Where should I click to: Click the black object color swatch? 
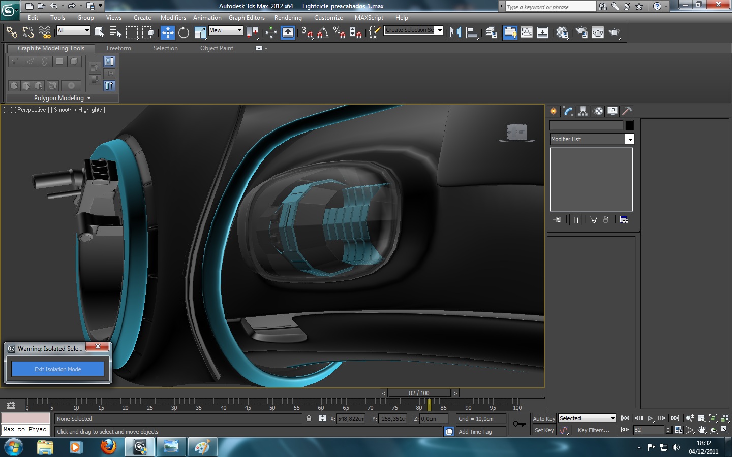629,125
